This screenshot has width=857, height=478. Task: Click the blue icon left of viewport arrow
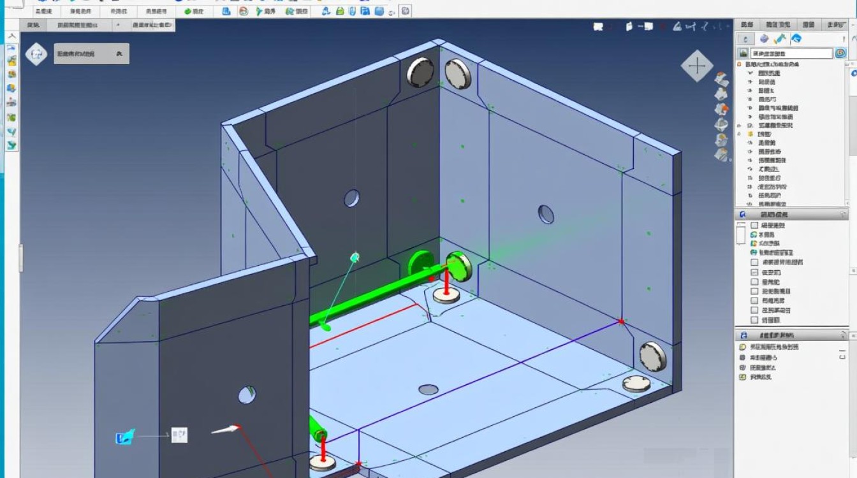point(124,437)
